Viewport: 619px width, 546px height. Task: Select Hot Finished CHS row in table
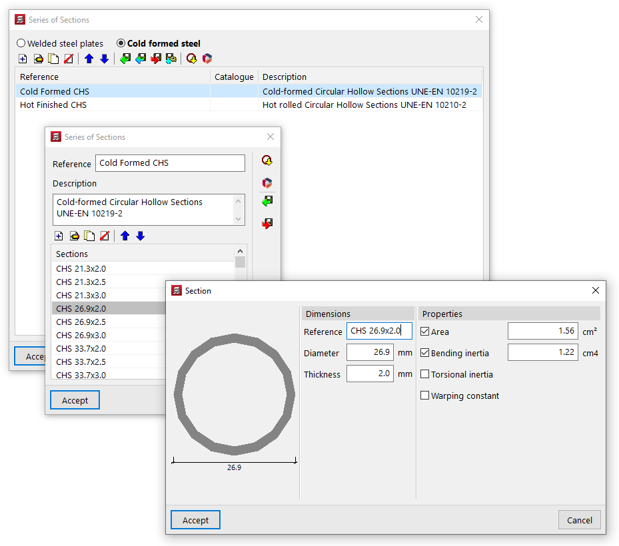pyautogui.click(x=249, y=105)
